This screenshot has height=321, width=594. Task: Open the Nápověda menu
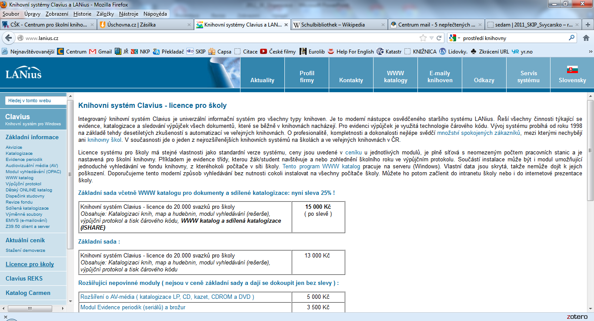pyautogui.click(x=155, y=14)
